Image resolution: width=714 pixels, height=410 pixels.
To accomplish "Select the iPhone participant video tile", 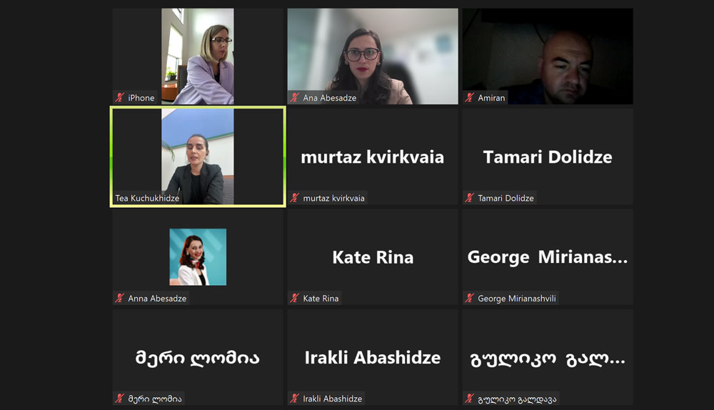I will 198,56.
